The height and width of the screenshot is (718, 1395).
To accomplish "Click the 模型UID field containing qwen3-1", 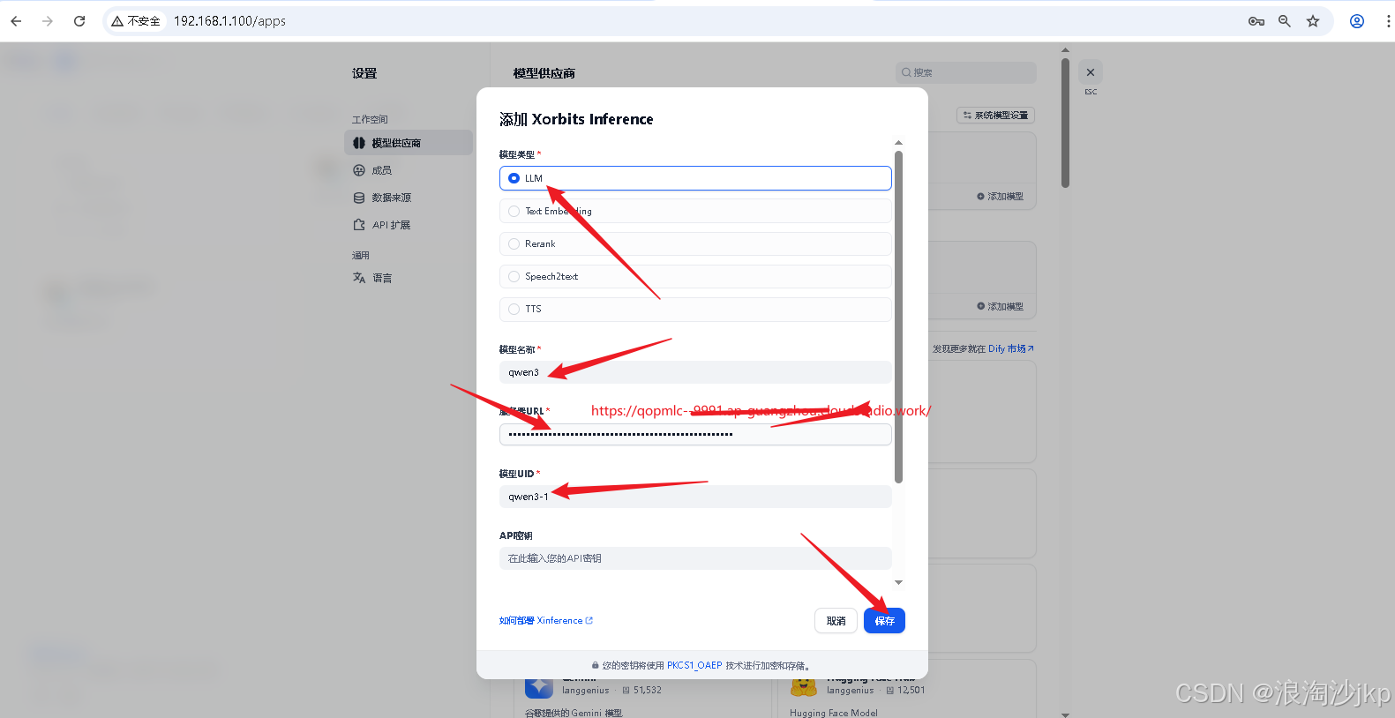I will point(695,497).
